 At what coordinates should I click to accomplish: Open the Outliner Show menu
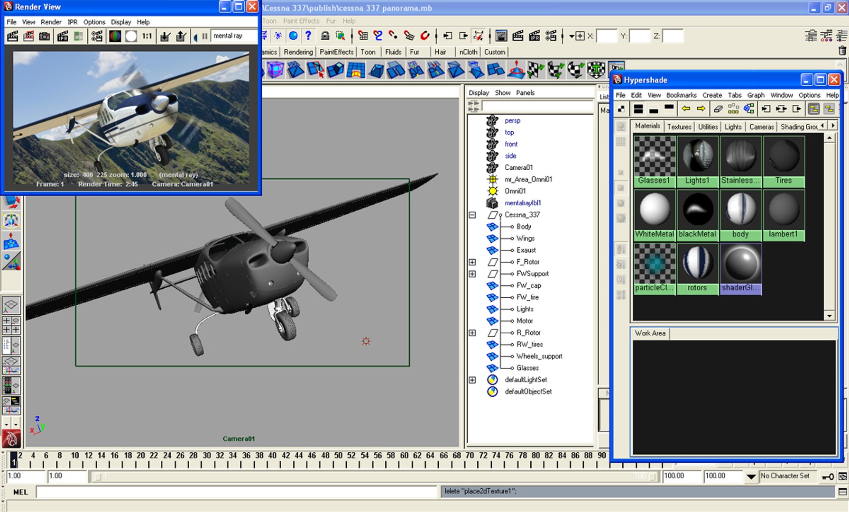coord(503,93)
